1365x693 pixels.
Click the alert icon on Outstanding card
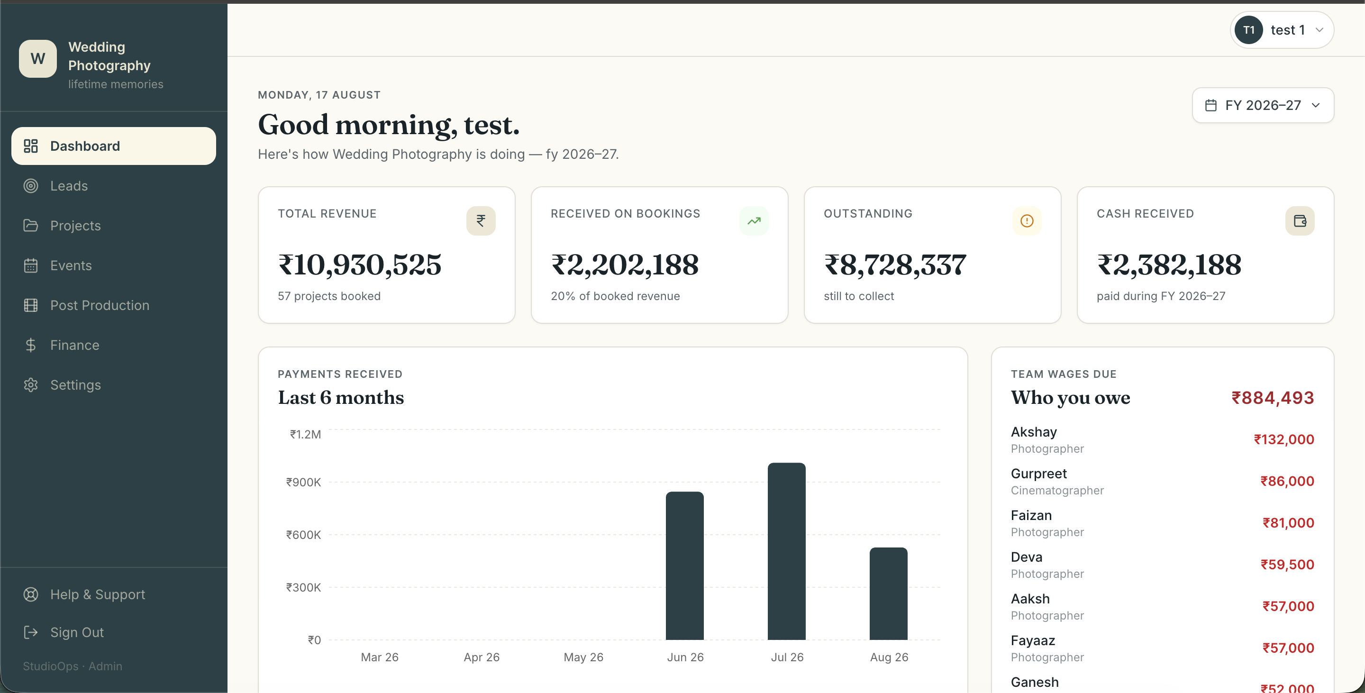[1027, 220]
